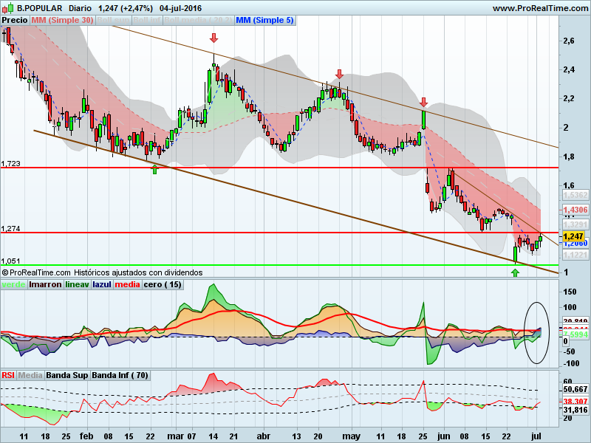The image size is (591, 443).
Task: Click the 2,2 price axis label
Action: tap(568, 99)
